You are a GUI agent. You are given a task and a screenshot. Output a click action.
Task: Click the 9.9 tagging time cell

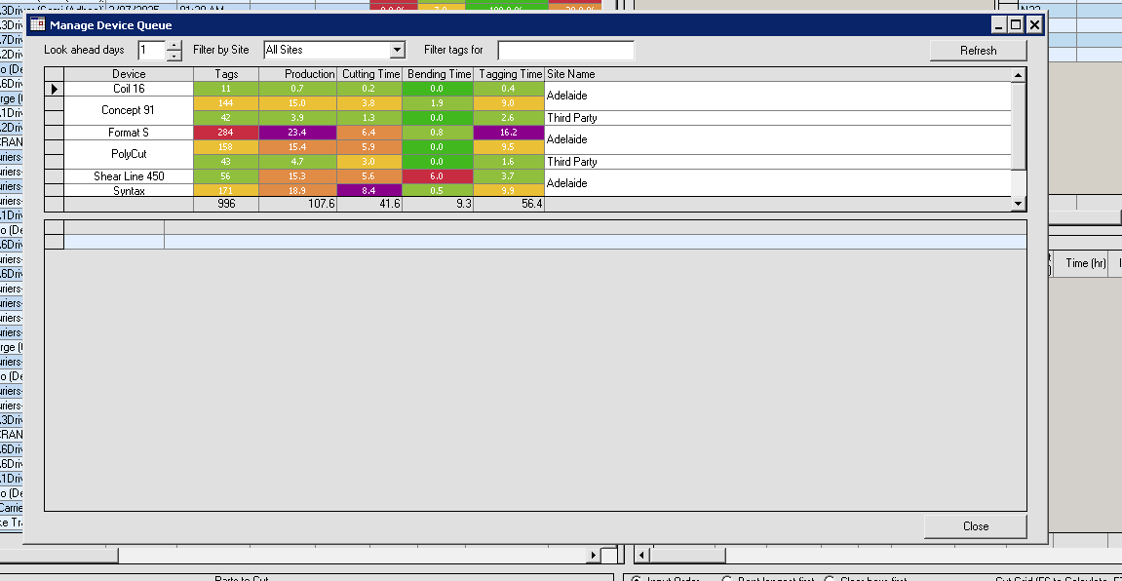tap(509, 191)
